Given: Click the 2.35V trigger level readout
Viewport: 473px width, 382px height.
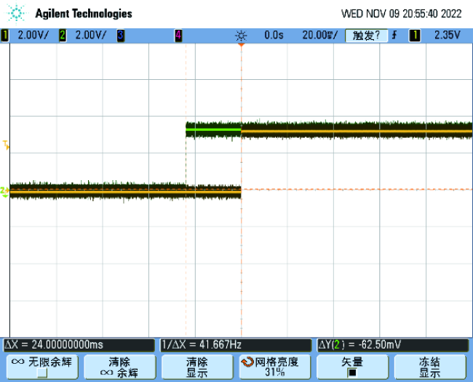Looking at the screenshot, I should [x=446, y=35].
